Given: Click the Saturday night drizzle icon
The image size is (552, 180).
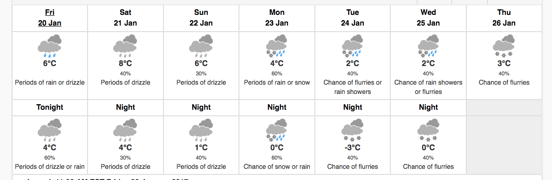Looking at the screenshot, I should click(x=125, y=130).
